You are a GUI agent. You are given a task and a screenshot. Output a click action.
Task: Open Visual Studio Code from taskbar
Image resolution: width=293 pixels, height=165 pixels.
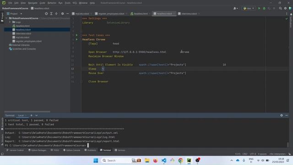click(164, 160)
